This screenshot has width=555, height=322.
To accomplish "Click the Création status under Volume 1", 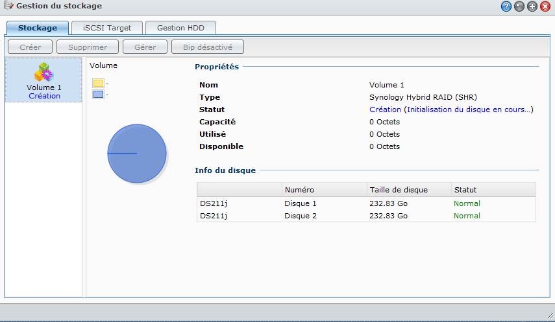I will pos(45,96).
